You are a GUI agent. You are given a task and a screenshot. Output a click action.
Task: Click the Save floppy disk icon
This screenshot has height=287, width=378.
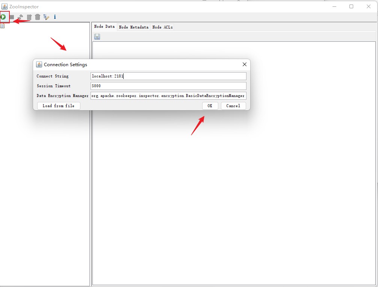[x=97, y=36]
